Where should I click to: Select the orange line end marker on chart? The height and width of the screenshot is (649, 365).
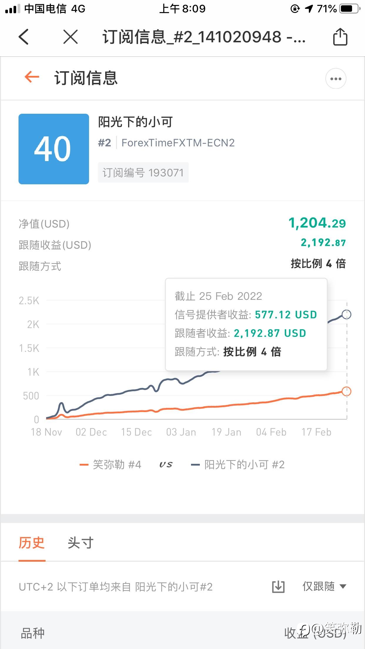click(346, 391)
